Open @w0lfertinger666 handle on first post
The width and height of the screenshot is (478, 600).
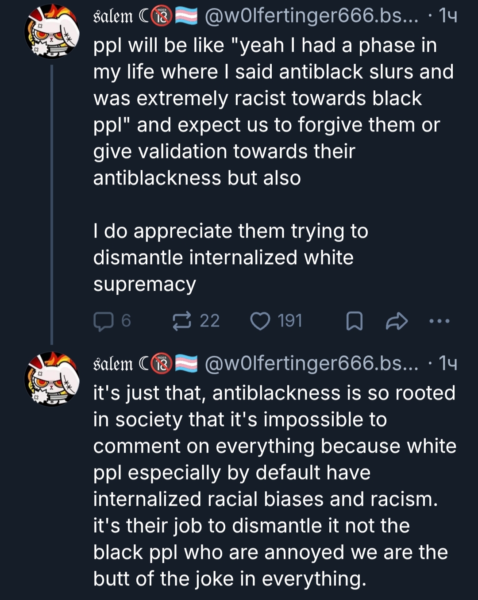311,16
